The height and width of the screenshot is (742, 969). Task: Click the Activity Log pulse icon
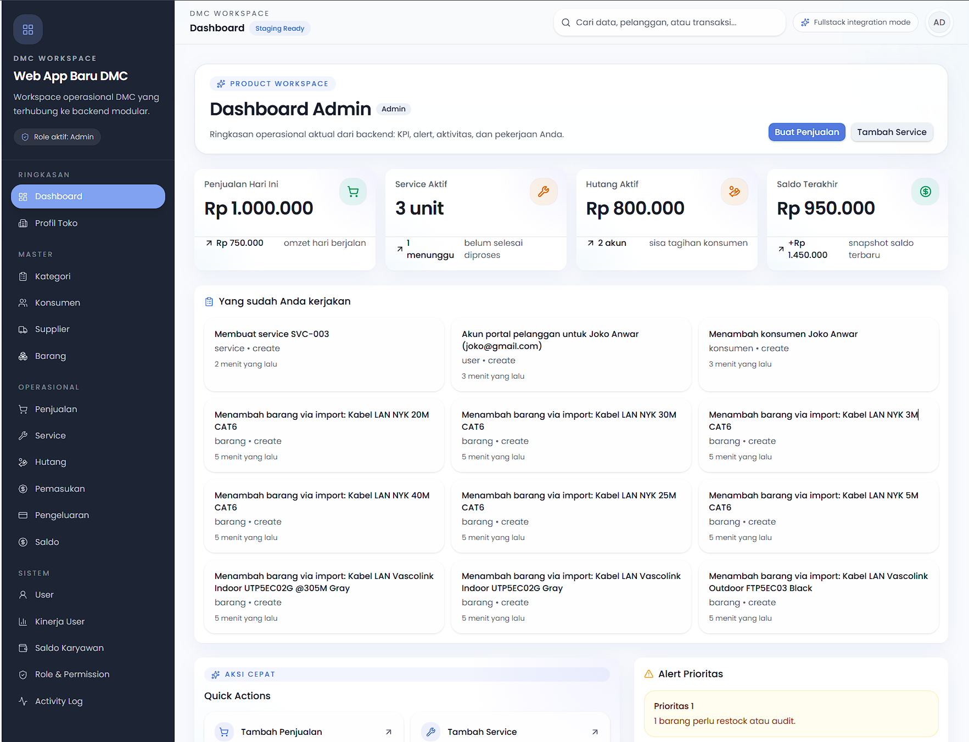coord(23,701)
